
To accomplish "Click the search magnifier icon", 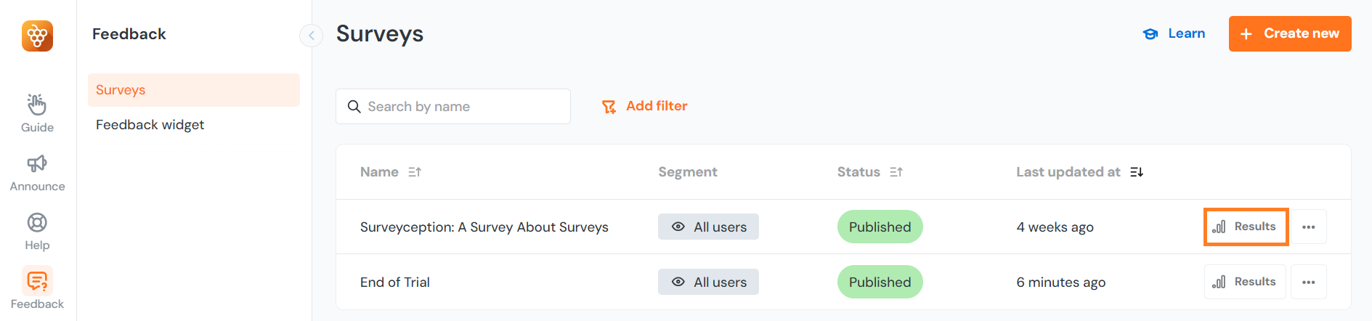I will pyautogui.click(x=354, y=107).
